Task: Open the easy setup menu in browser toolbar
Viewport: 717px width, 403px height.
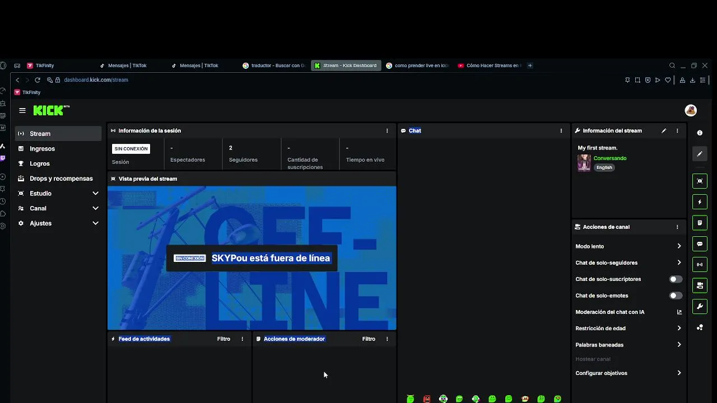Action: [x=702, y=80]
